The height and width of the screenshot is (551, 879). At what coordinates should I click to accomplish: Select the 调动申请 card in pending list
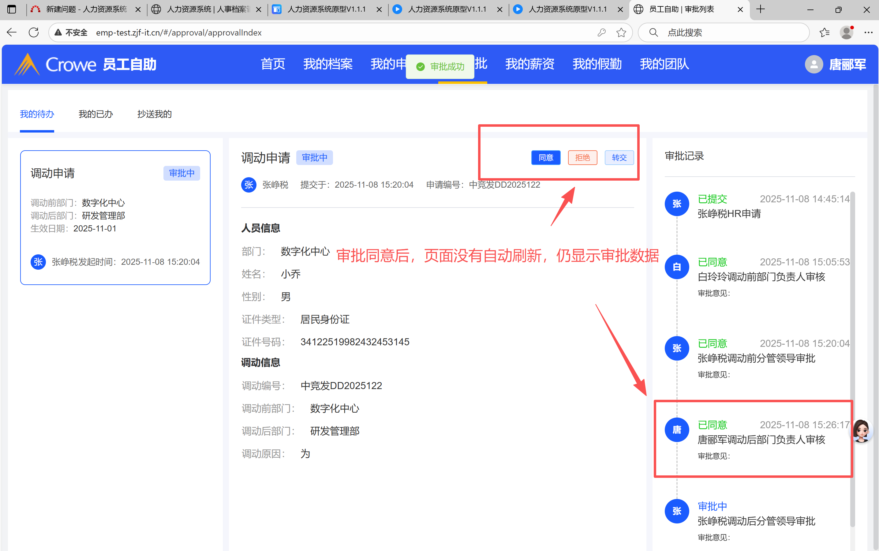pyautogui.click(x=115, y=217)
